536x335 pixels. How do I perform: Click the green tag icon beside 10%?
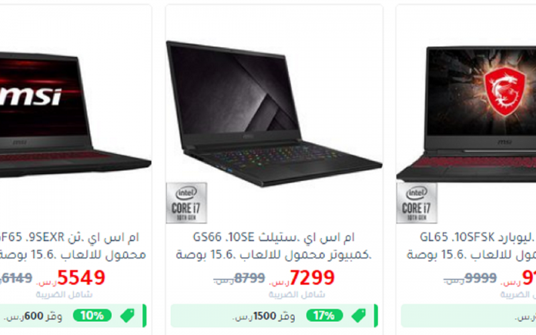click(x=127, y=316)
